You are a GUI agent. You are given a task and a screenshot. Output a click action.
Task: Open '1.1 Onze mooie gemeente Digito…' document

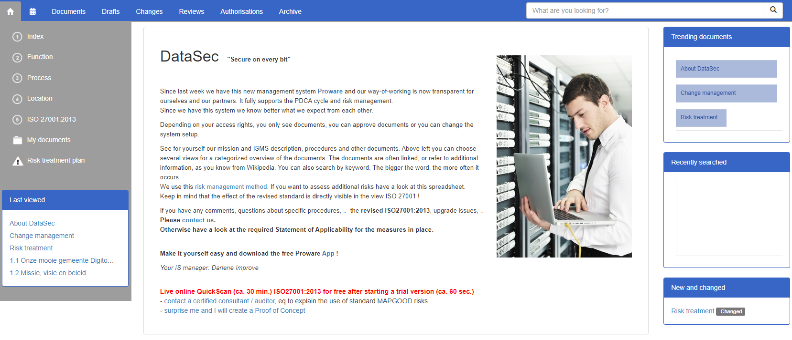pos(62,260)
